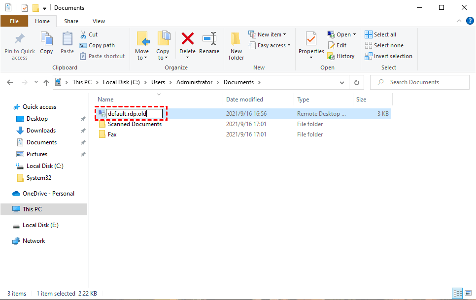476x300 pixels.
Task: Cut the selected file
Action: (89, 34)
